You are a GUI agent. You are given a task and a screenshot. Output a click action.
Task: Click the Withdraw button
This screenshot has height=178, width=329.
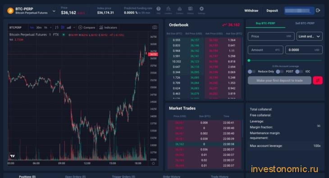click(x=251, y=11)
